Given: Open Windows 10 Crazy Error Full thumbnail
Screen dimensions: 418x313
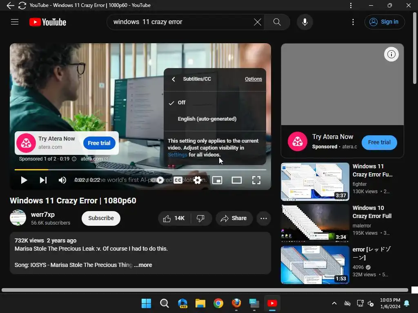Looking at the screenshot, I should click(x=315, y=223).
